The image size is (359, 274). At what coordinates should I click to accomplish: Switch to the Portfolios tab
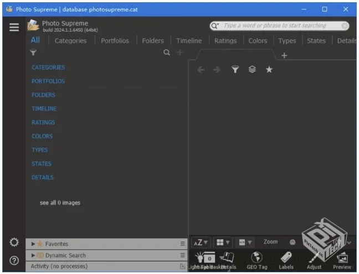click(115, 40)
